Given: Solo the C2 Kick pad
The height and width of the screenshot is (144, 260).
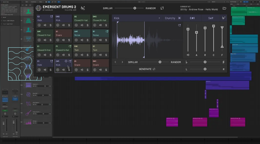Looking at the screenshot, I should (50, 25).
